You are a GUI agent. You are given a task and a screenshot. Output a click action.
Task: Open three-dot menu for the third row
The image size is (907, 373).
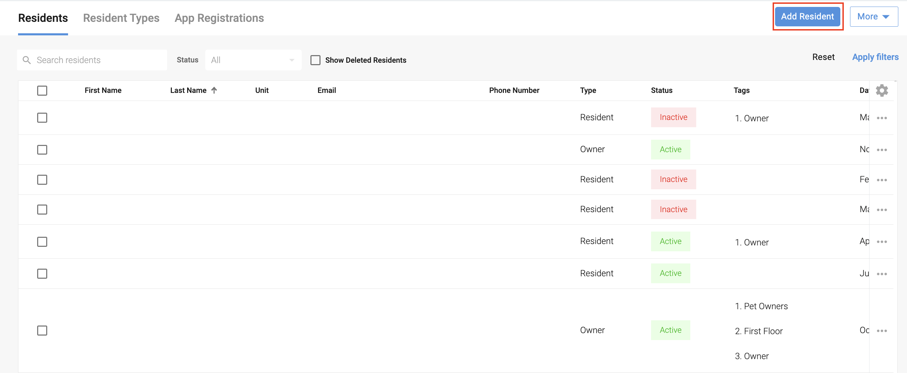(882, 180)
